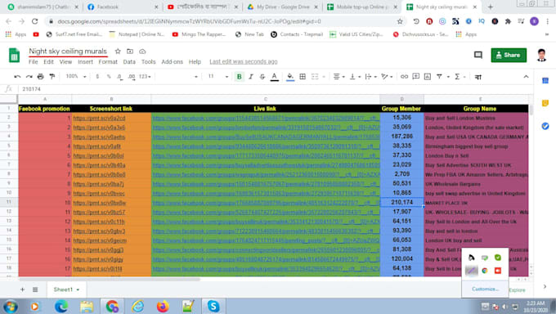The width and height of the screenshot is (556, 314).
Task: Click the Undo toolbar icon
Action: (17, 77)
